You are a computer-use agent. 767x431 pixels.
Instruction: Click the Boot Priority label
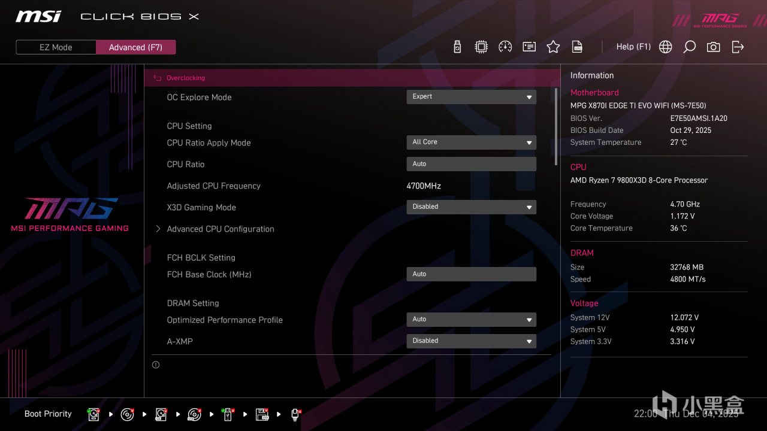click(48, 414)
